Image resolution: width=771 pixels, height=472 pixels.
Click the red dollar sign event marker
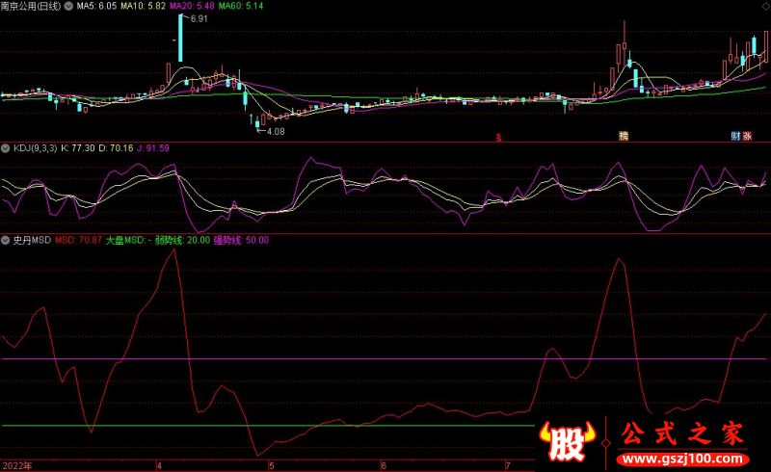tap(498, 137)
